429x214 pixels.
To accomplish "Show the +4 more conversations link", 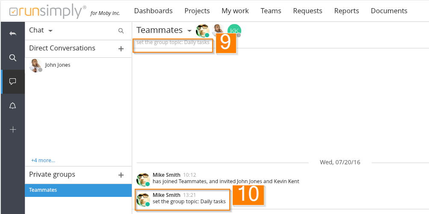I will [43, 160].
